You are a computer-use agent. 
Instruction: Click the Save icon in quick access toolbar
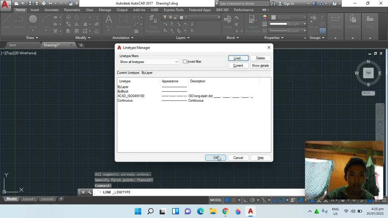tap(30, 3)
